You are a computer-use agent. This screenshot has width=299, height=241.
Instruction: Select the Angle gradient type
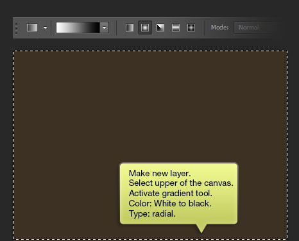(160, 28)
